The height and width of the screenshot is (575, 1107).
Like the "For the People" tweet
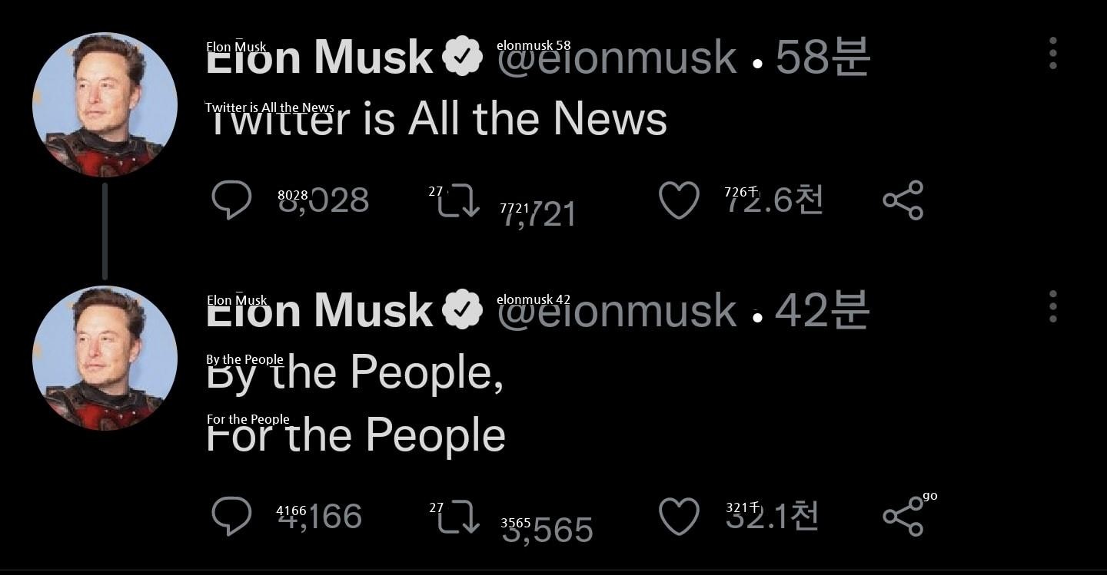(679, 516)
